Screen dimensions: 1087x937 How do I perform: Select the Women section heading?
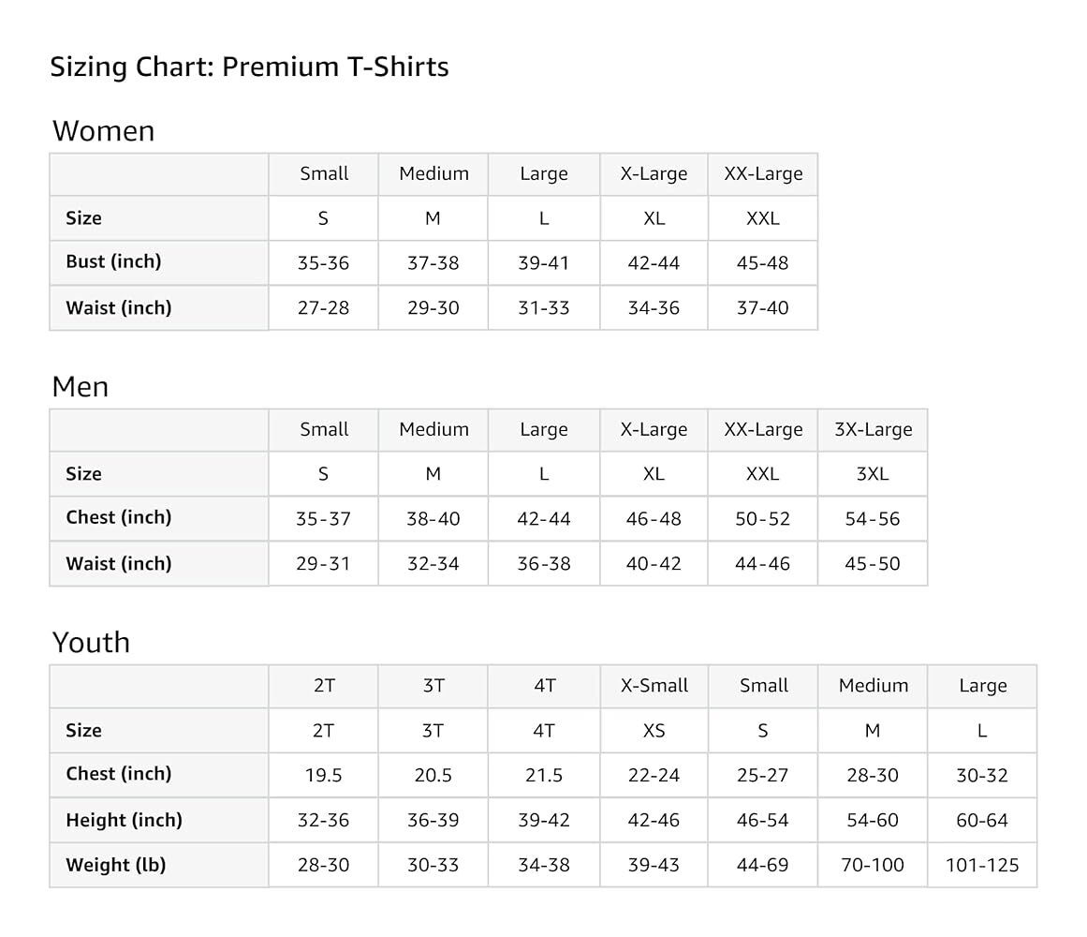coord(103,131)
